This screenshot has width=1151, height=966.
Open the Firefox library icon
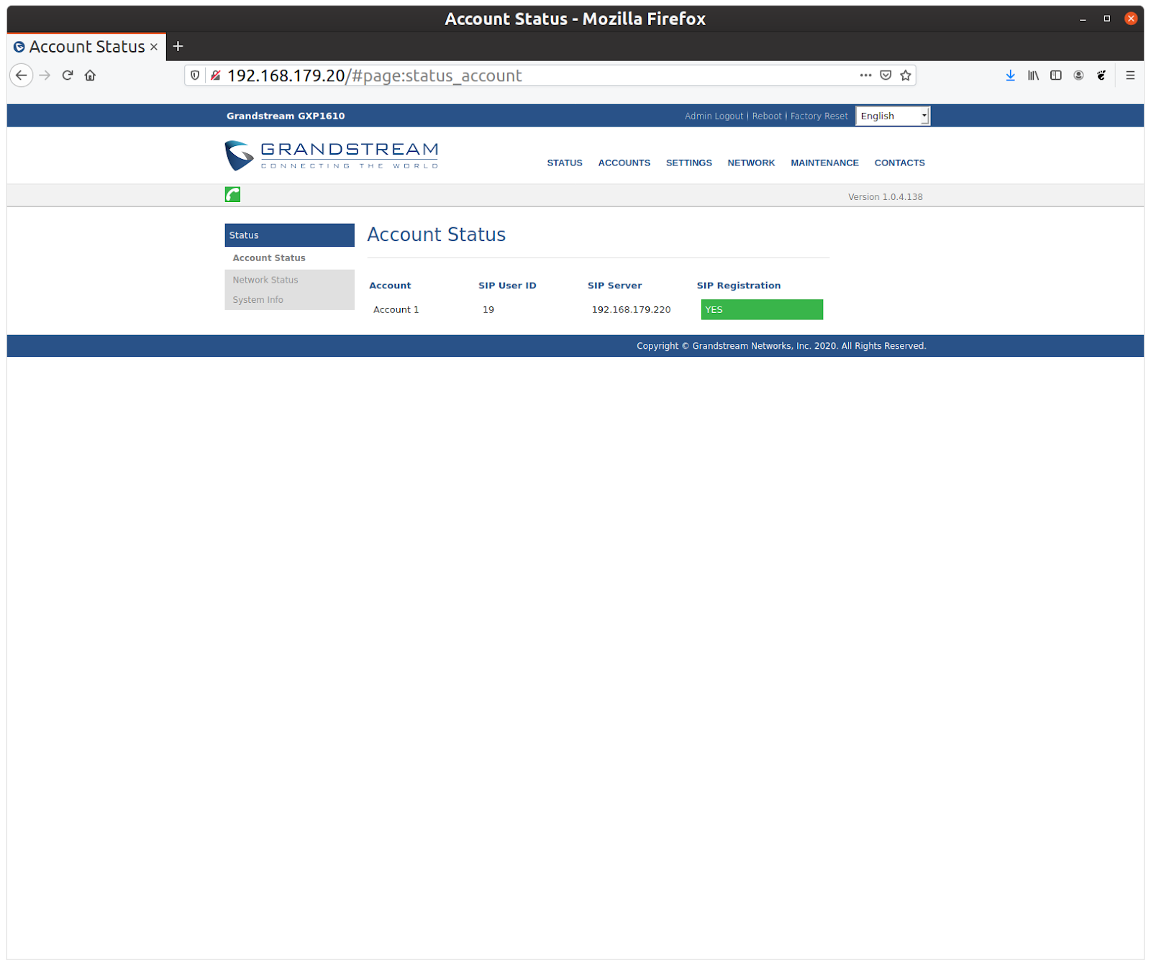1033,76
